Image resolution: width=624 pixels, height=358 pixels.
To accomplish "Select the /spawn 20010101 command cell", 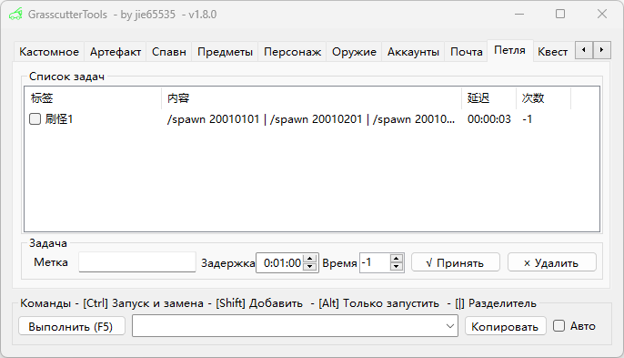I will (x=311, y=118).
